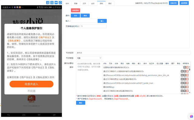Viewport: 194px width, 120px height.
Task: Click the cloud upload icon
Action: (x=52, y=3)
